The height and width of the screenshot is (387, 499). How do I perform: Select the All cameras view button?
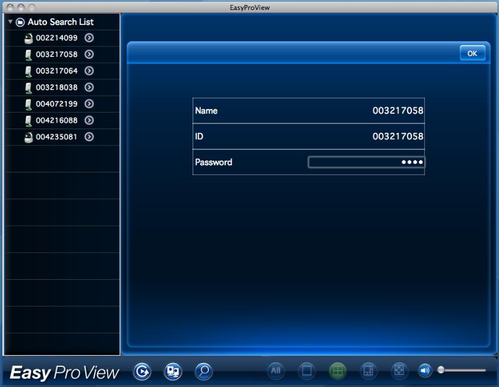(x=276, y=371)
